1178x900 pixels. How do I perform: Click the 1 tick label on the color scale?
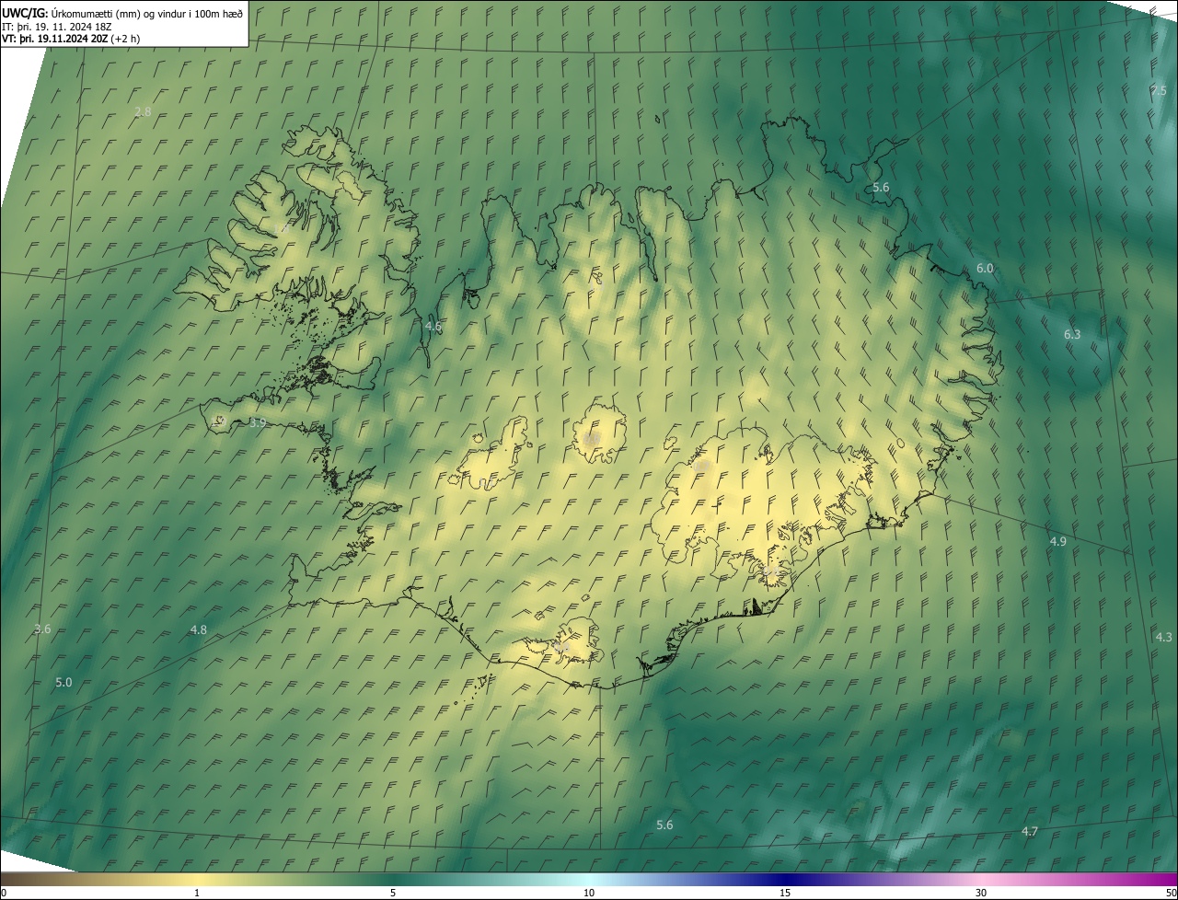(x=197, y=894)
